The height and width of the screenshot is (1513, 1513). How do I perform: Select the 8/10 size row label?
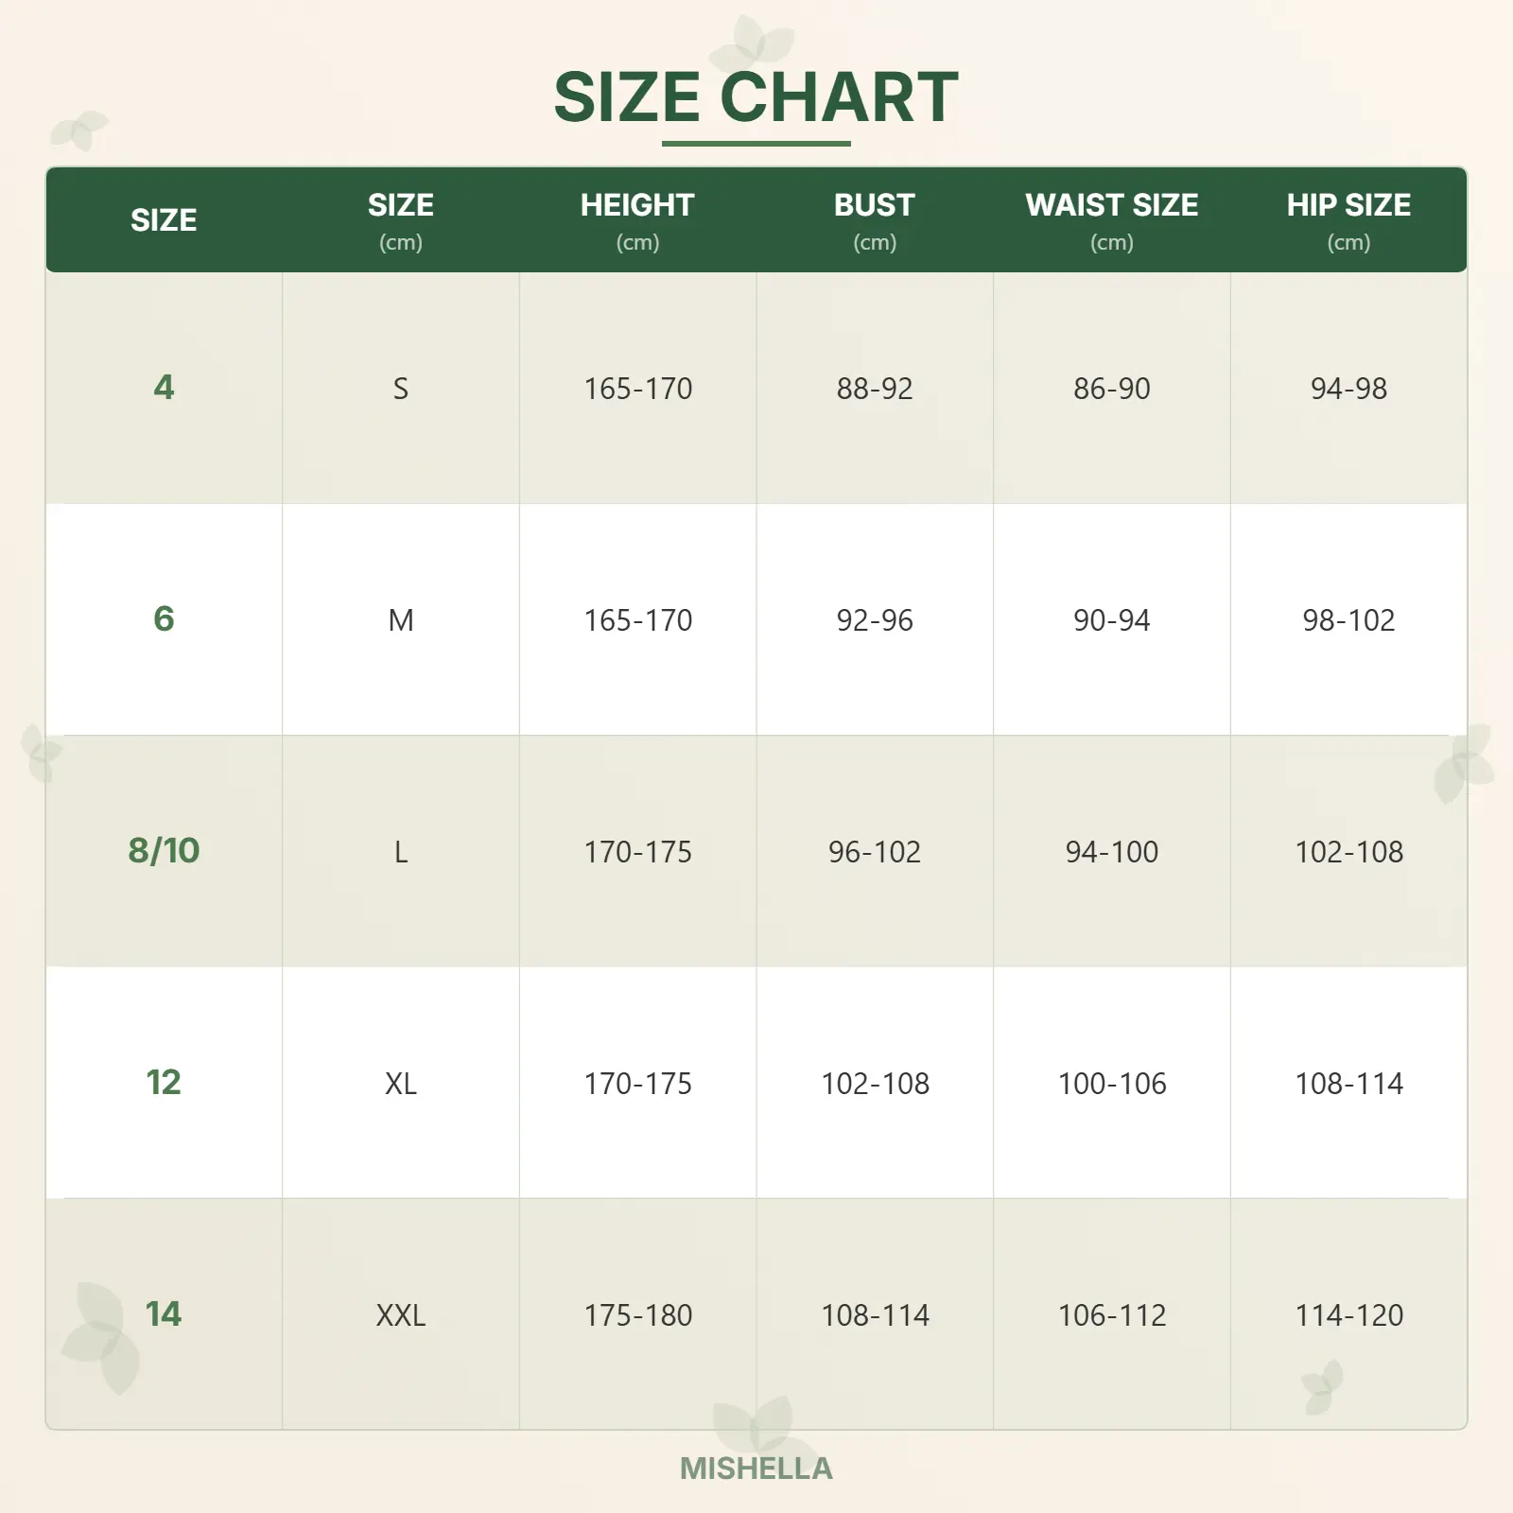tap(164, 850)
